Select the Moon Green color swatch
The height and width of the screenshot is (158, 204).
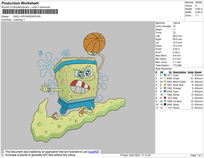coord(165,81)
